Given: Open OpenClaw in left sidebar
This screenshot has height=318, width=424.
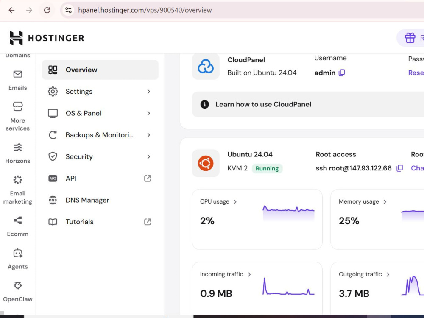Looking at the screenshot, I should [17, 292].
